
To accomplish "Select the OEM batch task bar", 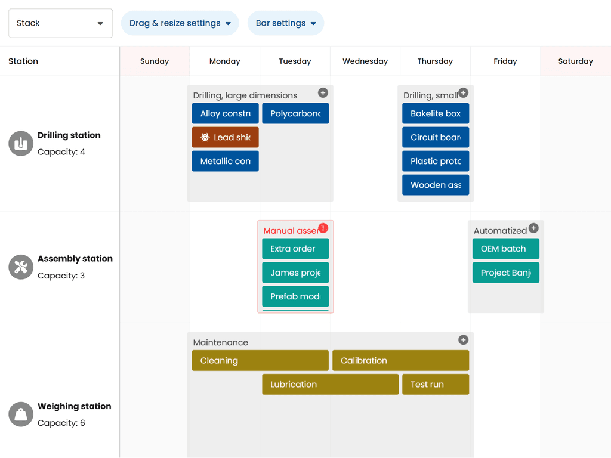I will click(505, 249).
